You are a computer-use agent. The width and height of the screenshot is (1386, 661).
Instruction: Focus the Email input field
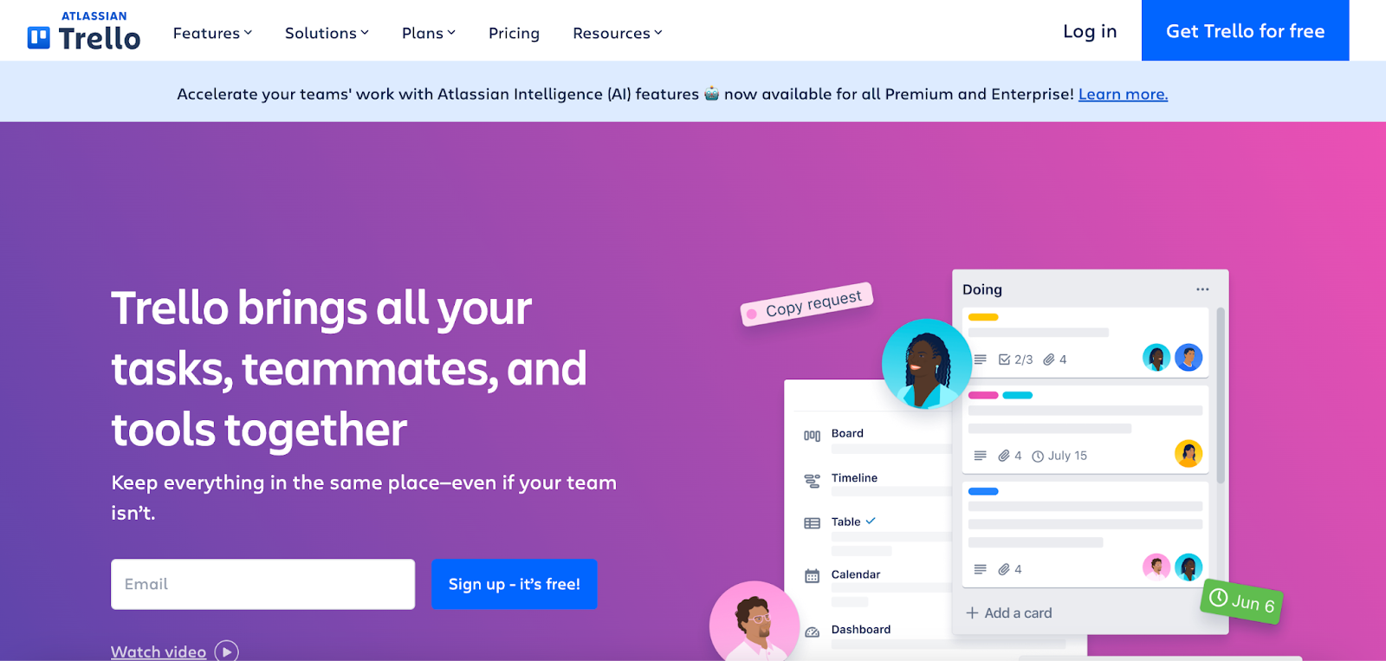(262, 584)
